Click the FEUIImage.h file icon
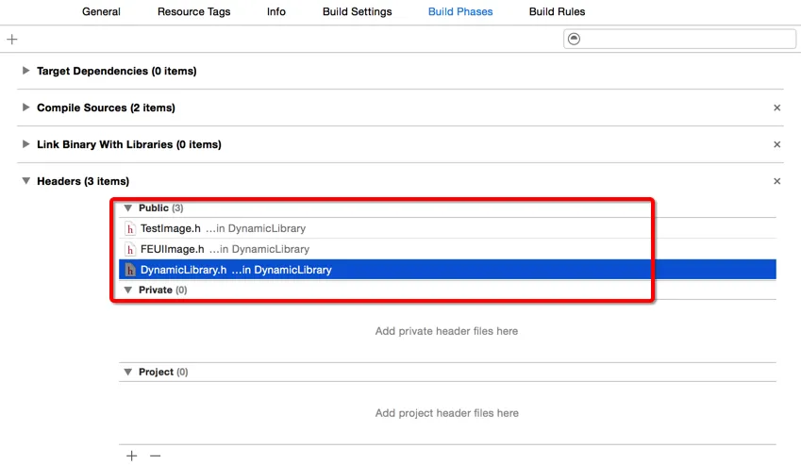 coord(130,249)
